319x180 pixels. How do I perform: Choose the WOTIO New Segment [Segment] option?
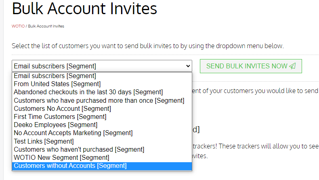pyautogui.click(x=102, y=158)
